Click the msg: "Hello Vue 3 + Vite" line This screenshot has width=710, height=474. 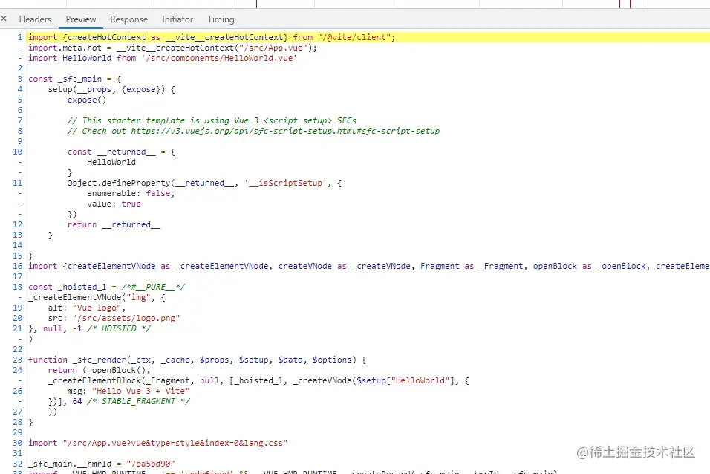[128, 391]
